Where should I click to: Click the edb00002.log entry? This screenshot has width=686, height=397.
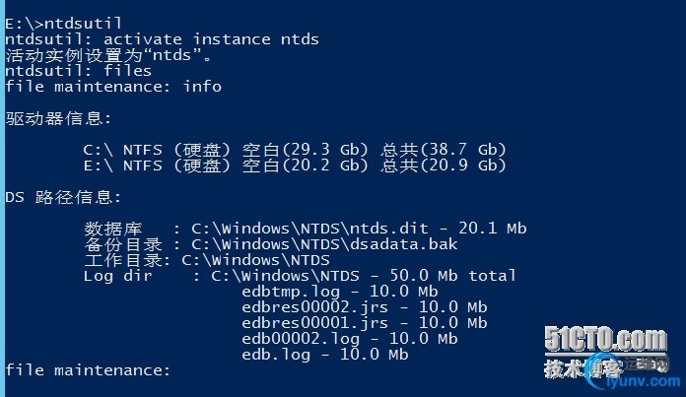click(349, 339)
